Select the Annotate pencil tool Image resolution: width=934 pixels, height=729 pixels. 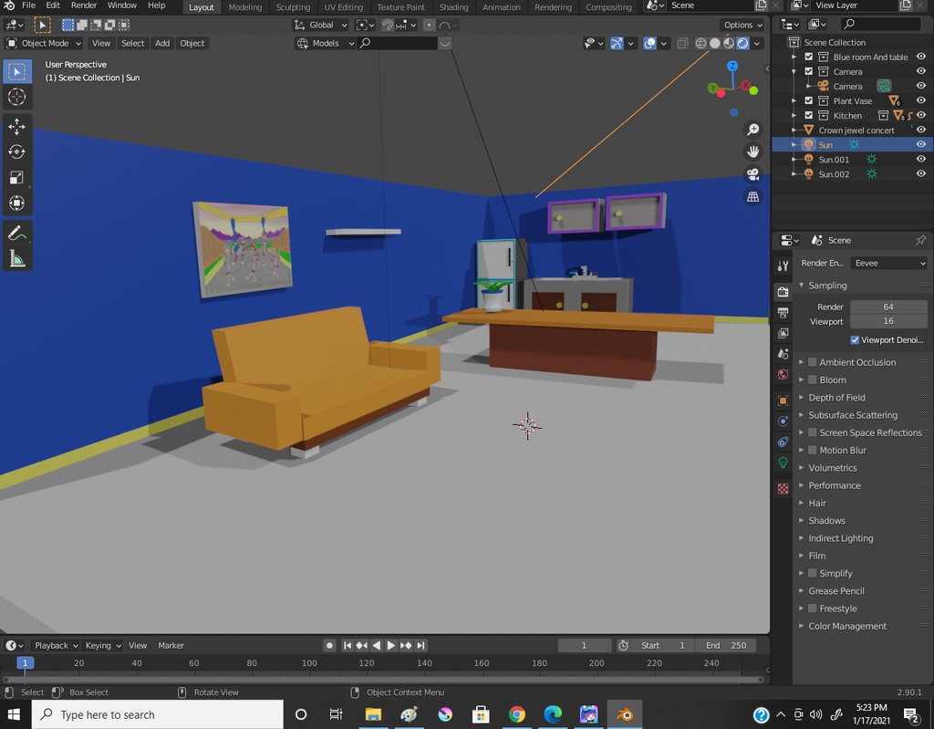16,233
